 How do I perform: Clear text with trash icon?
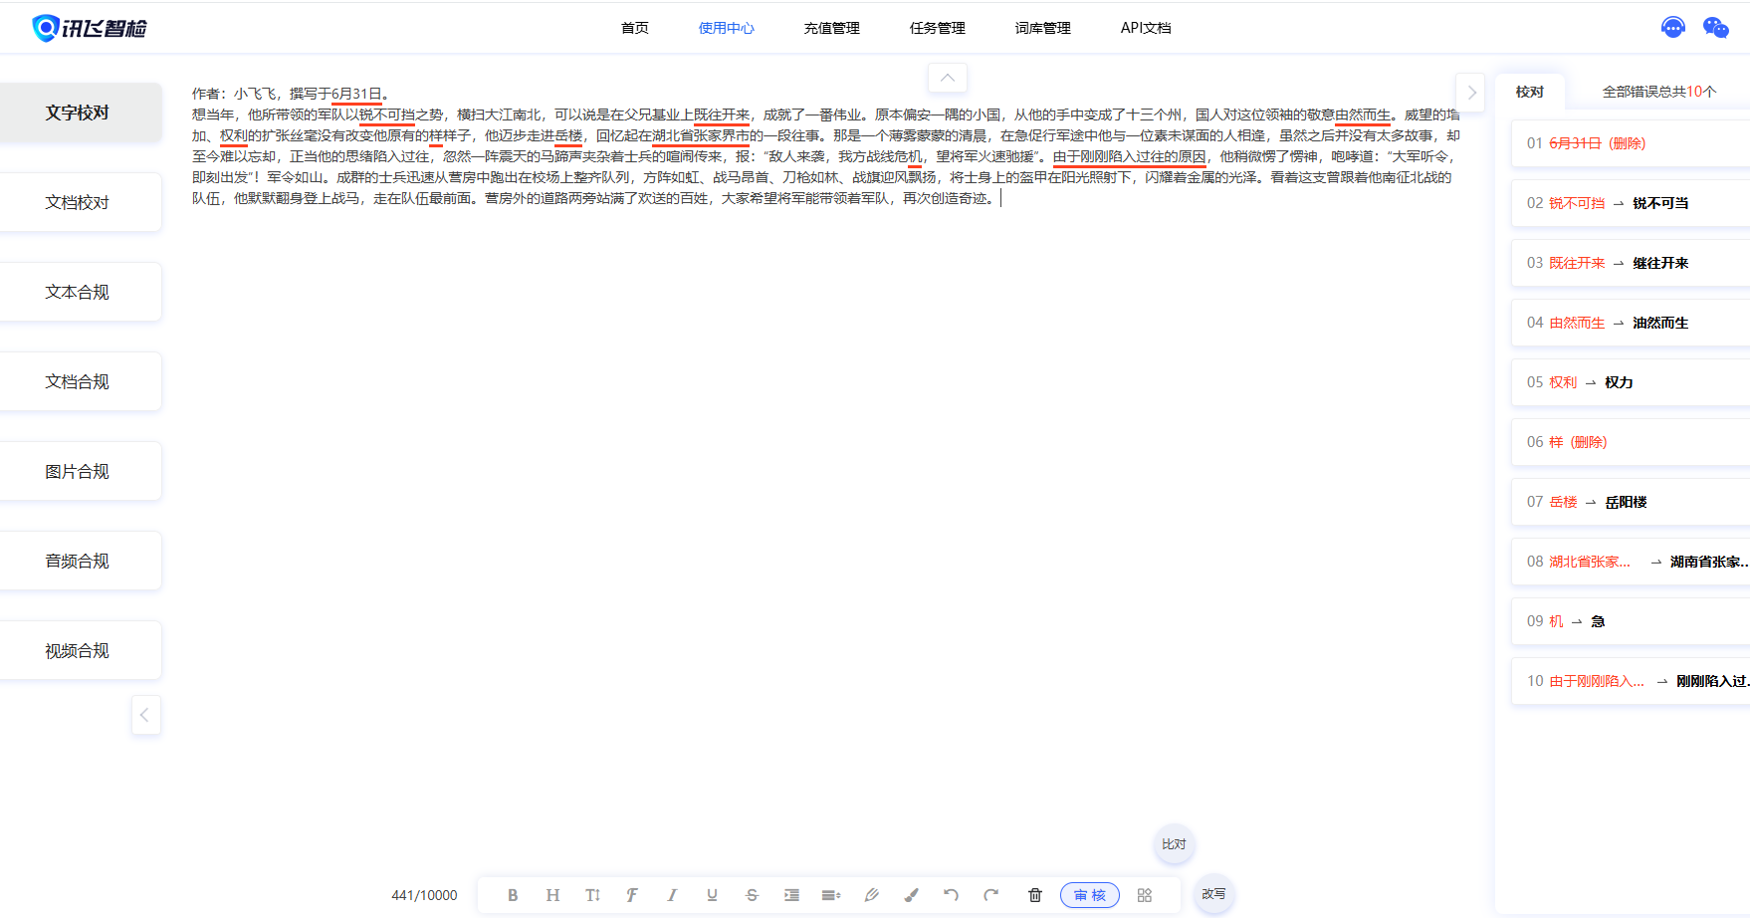1035,895
